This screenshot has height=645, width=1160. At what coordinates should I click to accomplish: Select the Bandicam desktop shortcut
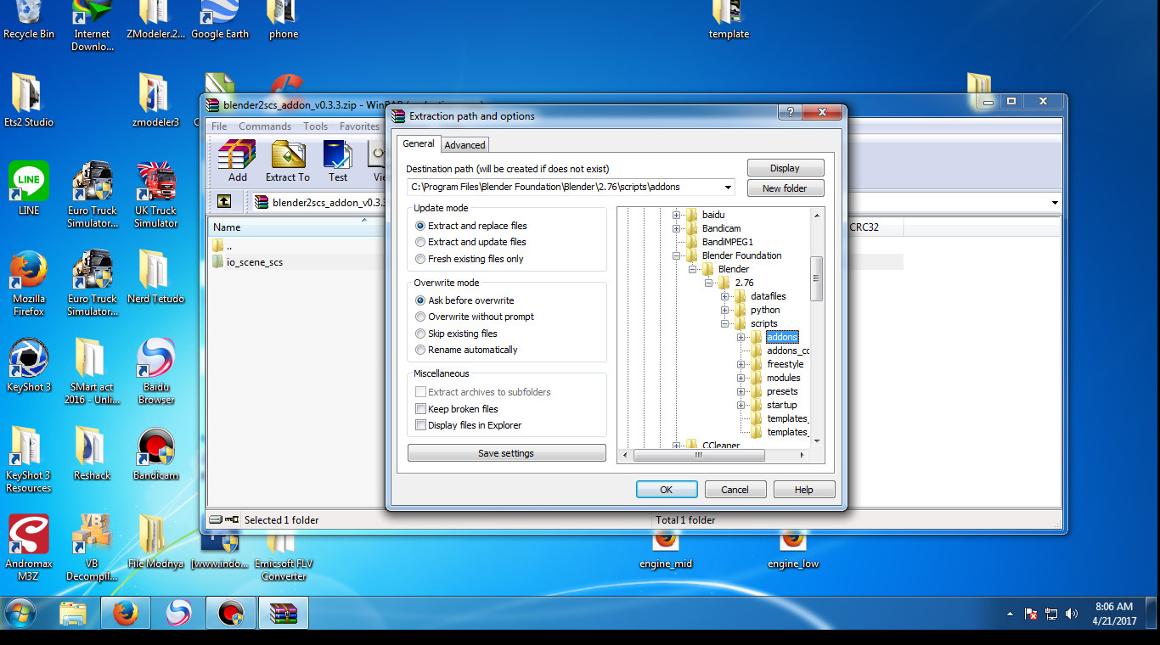[156, 454]
